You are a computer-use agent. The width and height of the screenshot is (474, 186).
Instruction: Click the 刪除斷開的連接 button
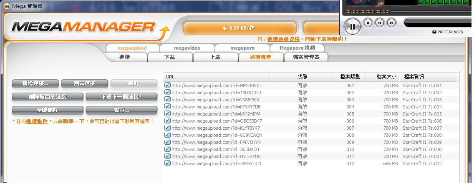tap(48, 97)
